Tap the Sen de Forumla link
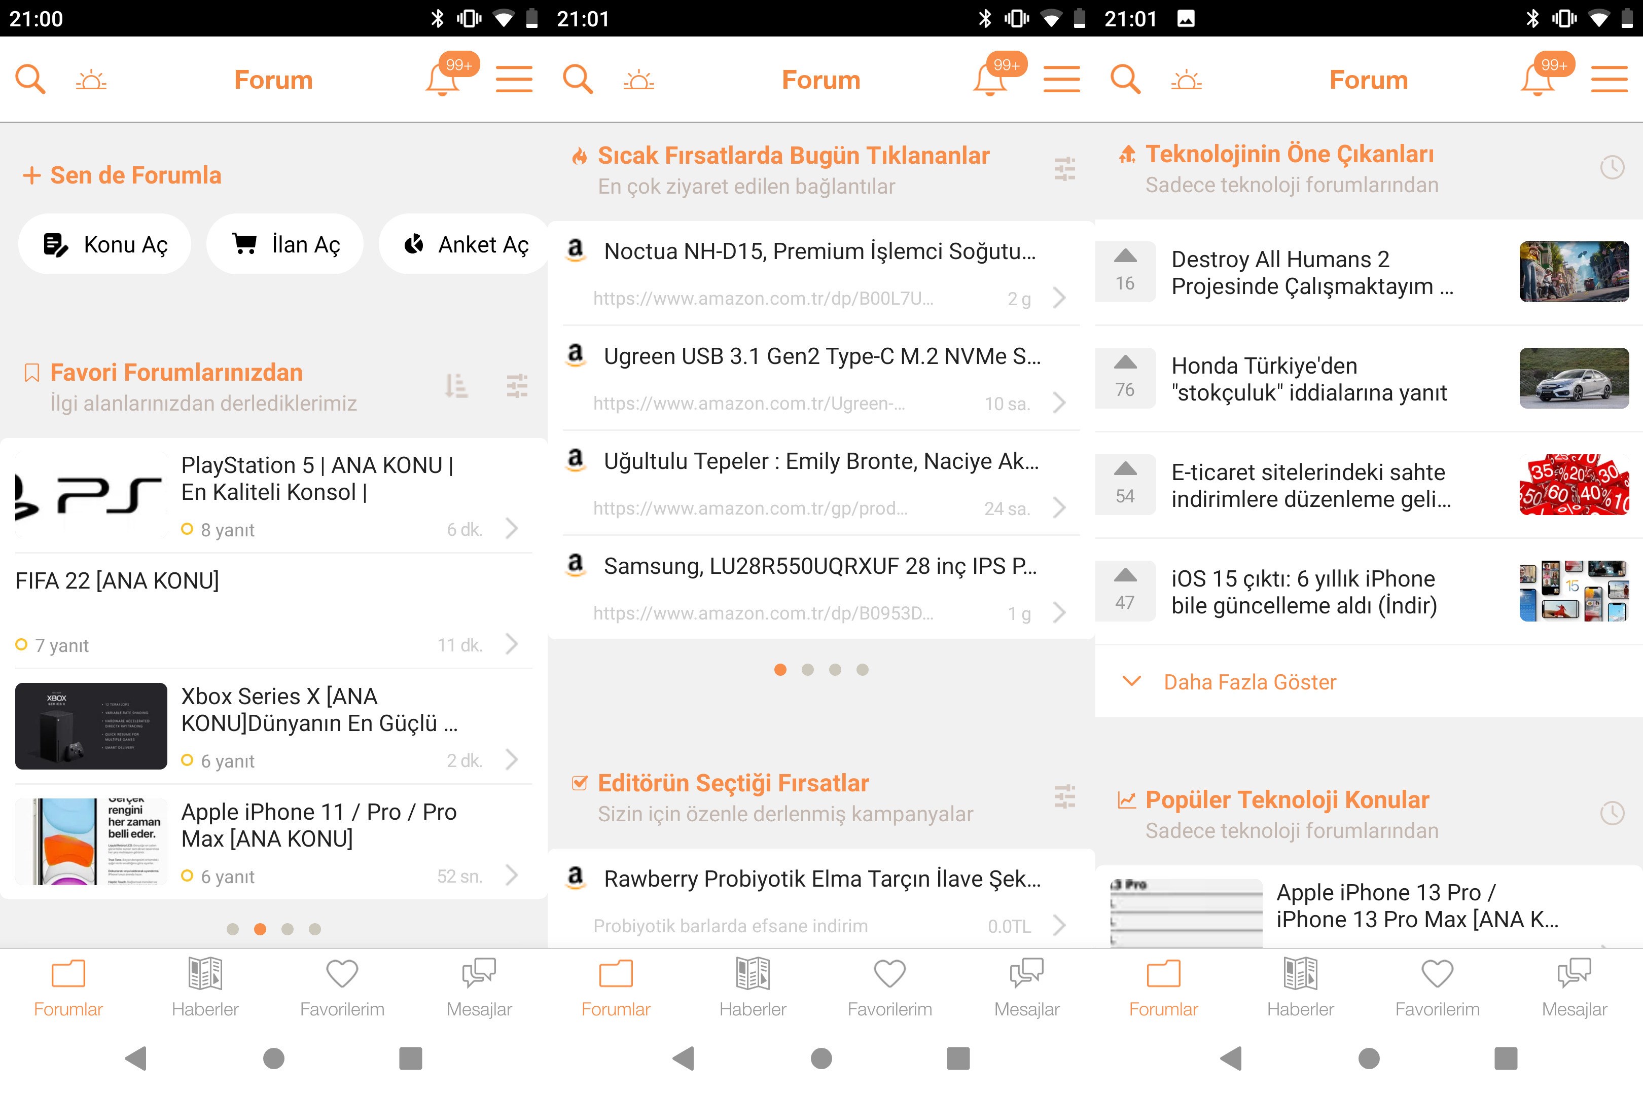Image resolution: width=1643 pixels, height=1095 pixels. coord(122,175)
